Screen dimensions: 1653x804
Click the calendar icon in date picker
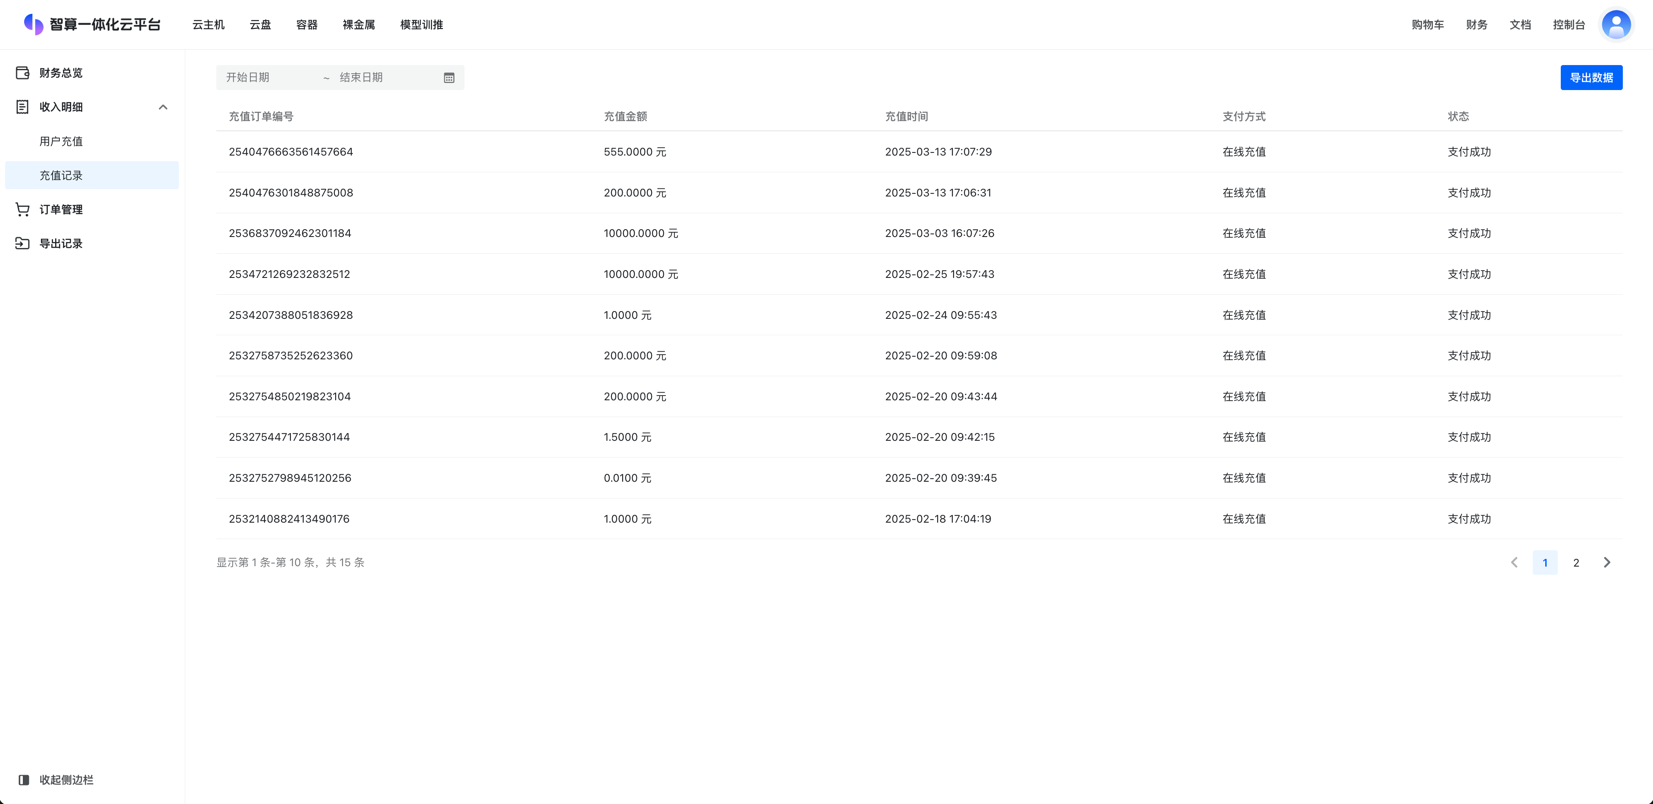pos(449,78)
